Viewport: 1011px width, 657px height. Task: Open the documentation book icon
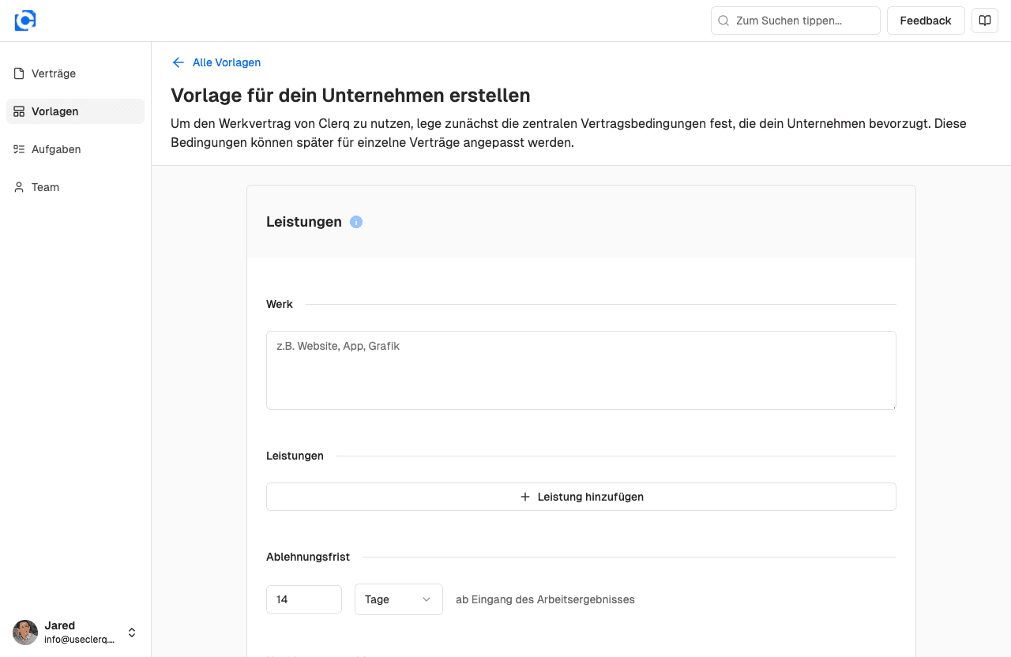pyautogui.click(x=984, y=21)
